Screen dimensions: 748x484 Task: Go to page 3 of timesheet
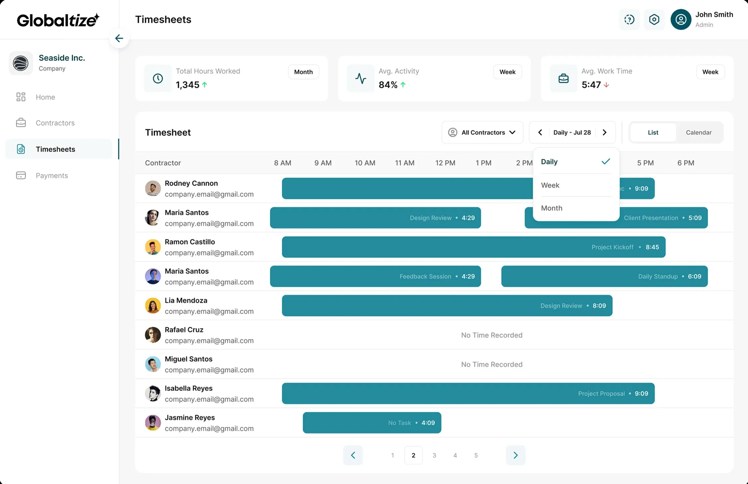point(434,455)
